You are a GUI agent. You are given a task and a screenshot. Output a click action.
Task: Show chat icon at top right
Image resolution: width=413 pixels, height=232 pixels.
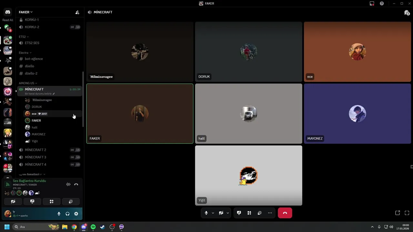click(x=407, y=13)
